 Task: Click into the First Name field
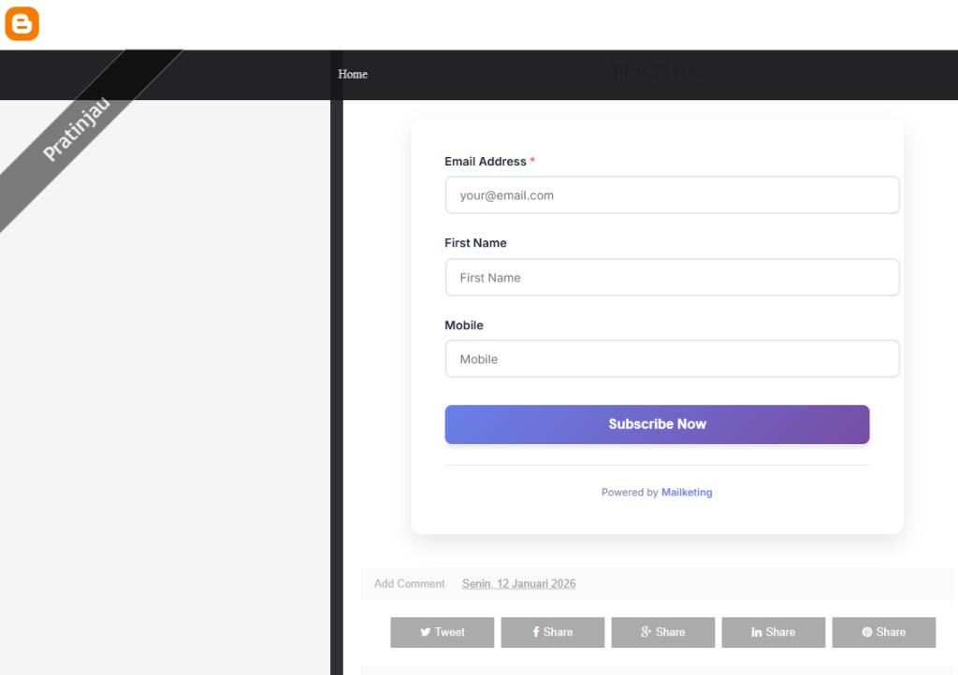[672, 278]
